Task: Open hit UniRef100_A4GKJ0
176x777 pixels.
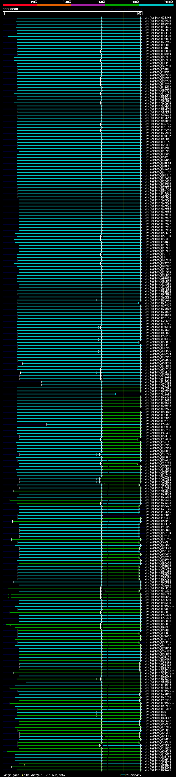Action: click(158, 27)
